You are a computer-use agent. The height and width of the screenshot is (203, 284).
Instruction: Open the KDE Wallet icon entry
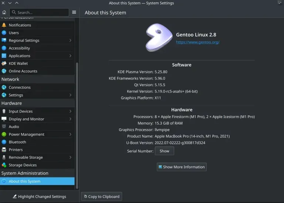click(4, 64)
